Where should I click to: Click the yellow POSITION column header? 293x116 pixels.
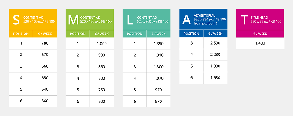tap(21, 34)
